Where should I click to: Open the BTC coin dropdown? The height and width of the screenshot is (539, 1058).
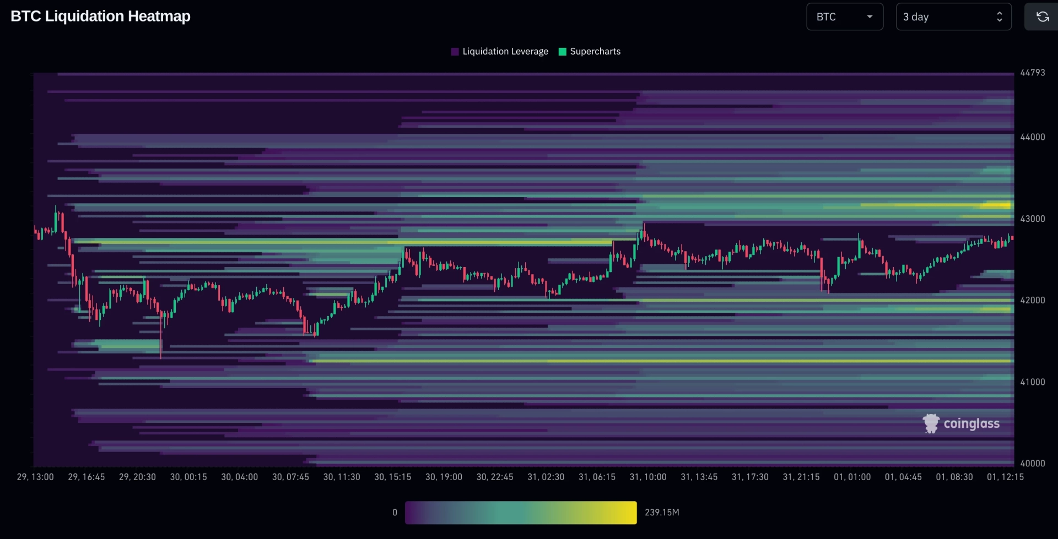click(844, 17)
